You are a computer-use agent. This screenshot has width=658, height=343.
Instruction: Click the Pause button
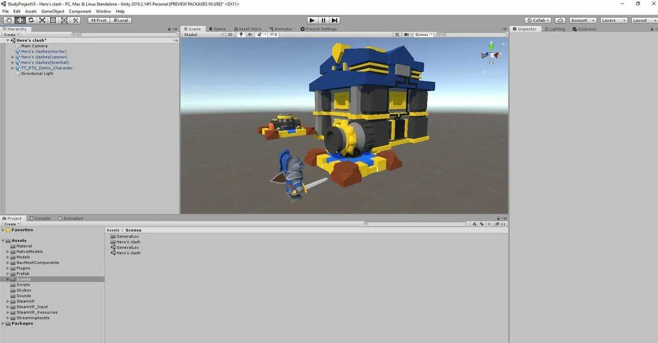[324, 20]
